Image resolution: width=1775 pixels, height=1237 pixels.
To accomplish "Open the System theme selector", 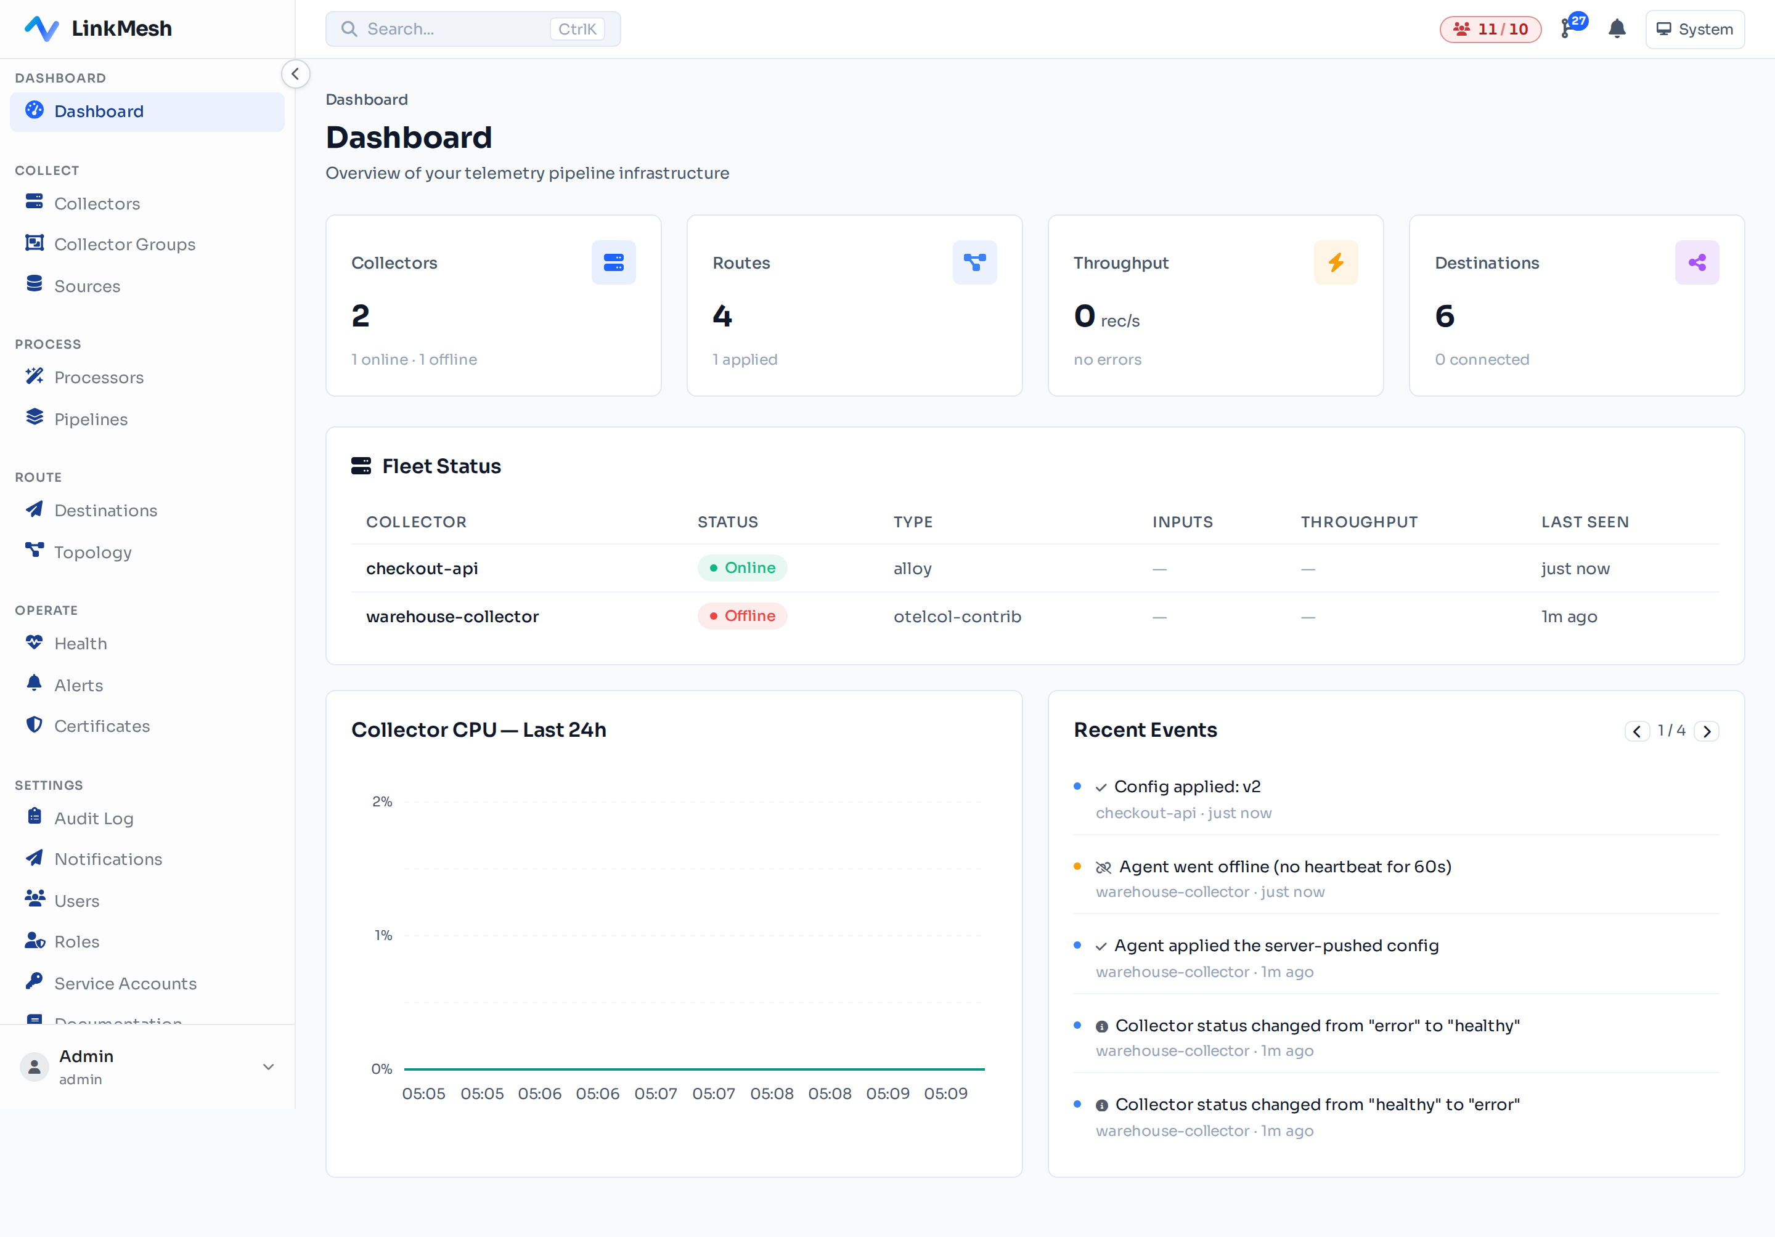I will (x=1695, y=30).
